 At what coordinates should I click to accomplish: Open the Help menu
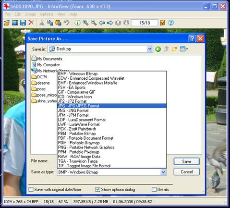[x=73, y=14]
